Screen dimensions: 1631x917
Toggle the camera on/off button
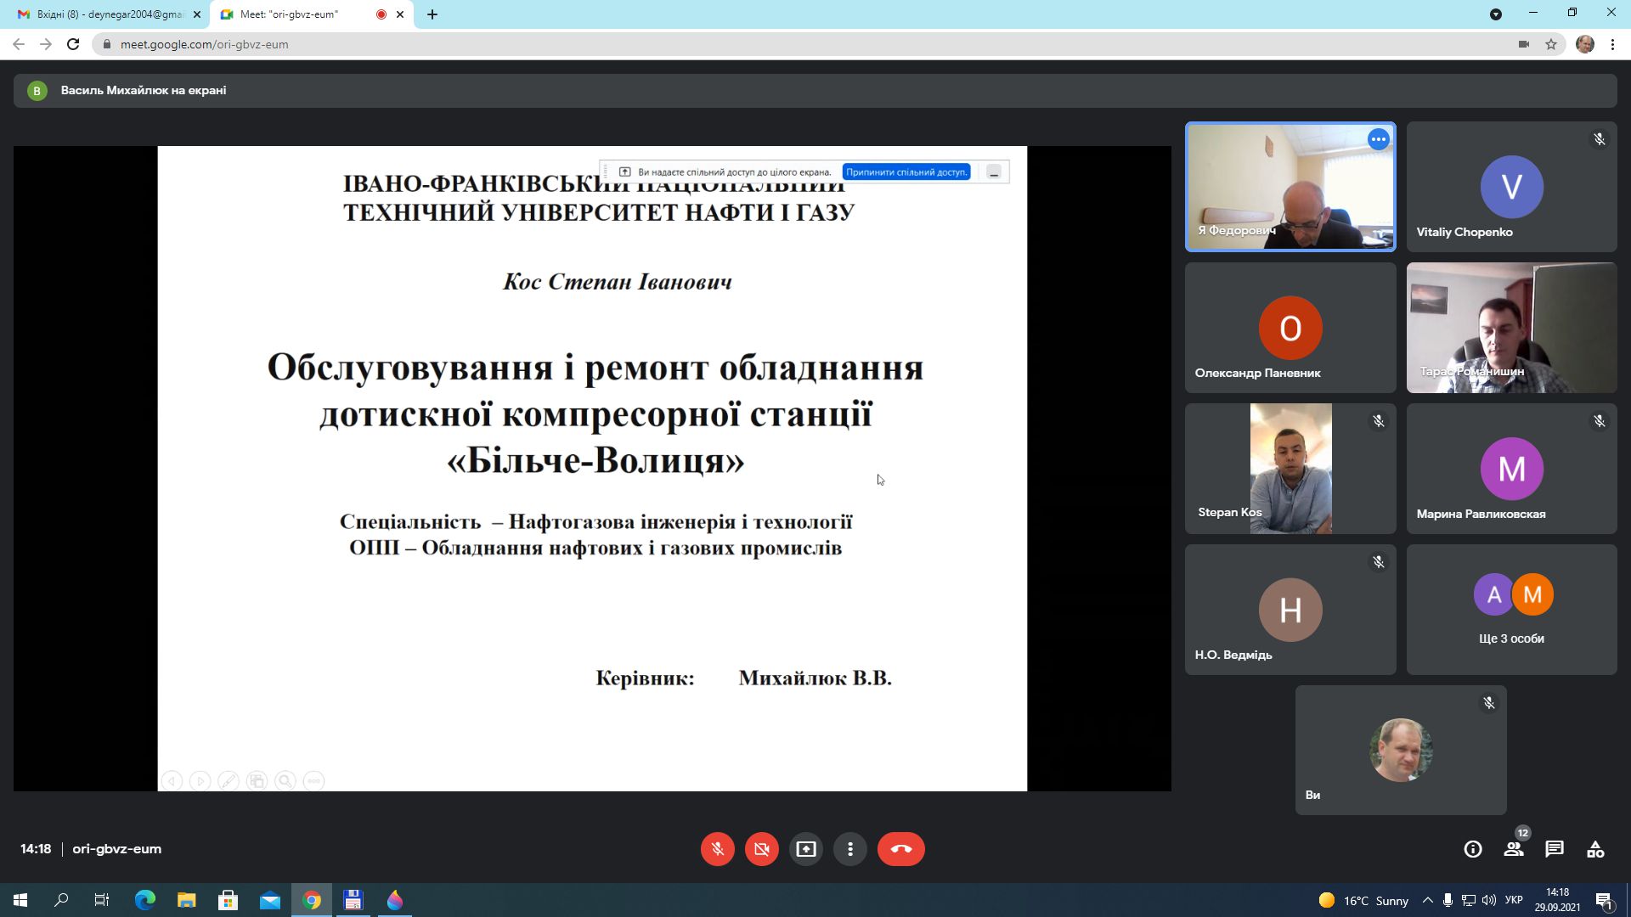[761, 849]
